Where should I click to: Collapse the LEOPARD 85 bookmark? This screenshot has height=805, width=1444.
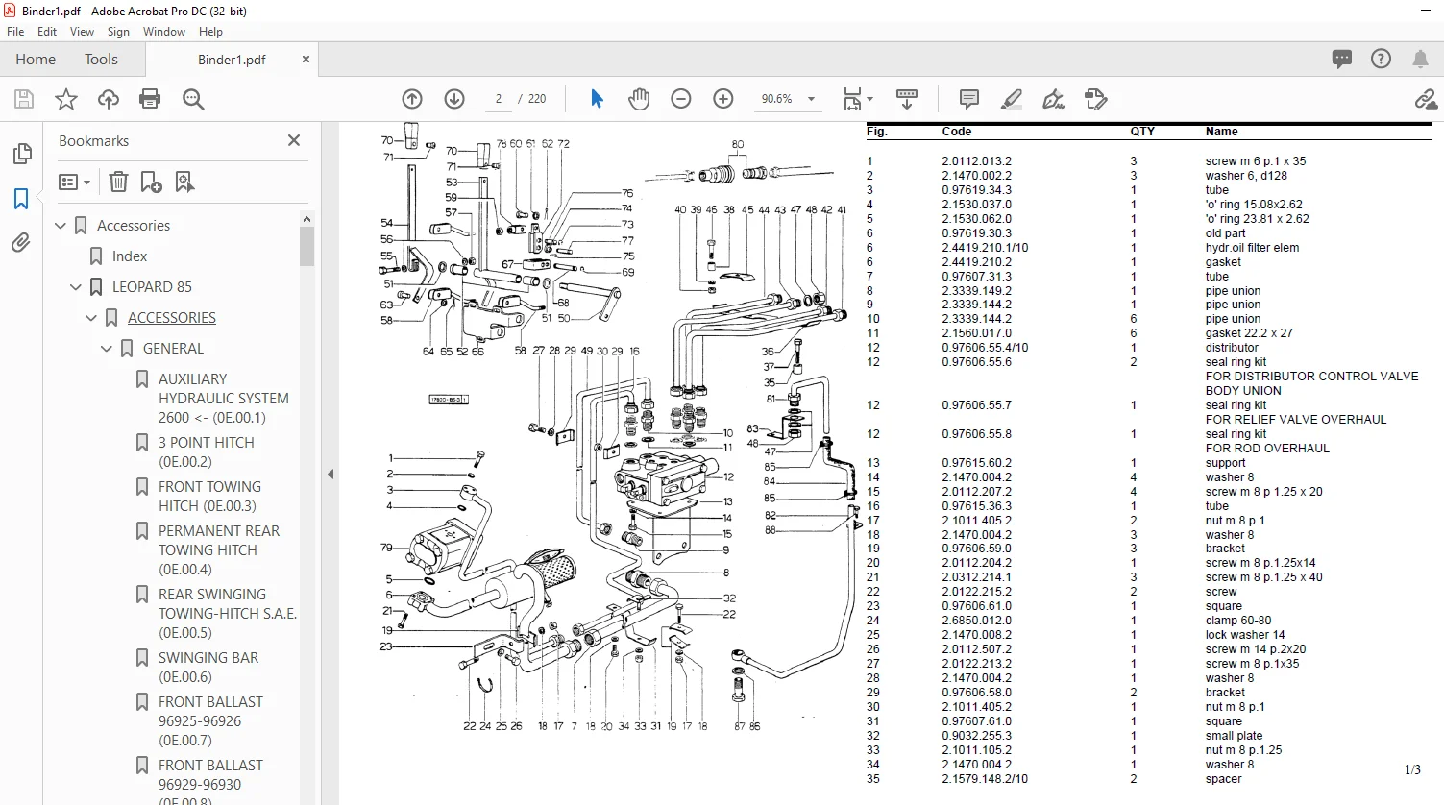click(x=76, y=287)
